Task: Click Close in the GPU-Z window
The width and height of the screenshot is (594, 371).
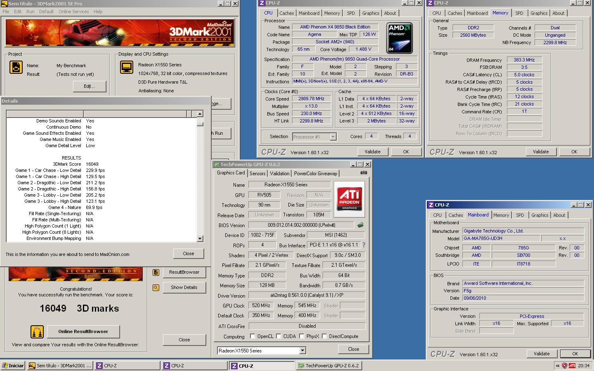Action: (x=354, y=349)
